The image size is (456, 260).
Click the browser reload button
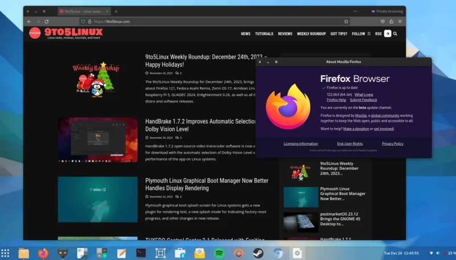(48, 22)
